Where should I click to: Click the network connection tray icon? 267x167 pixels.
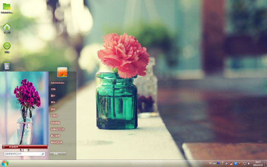coord(244,163)
